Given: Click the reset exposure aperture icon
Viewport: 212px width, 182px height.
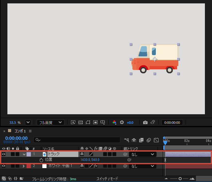Looking at the screenshot, I should coord(122,122).
